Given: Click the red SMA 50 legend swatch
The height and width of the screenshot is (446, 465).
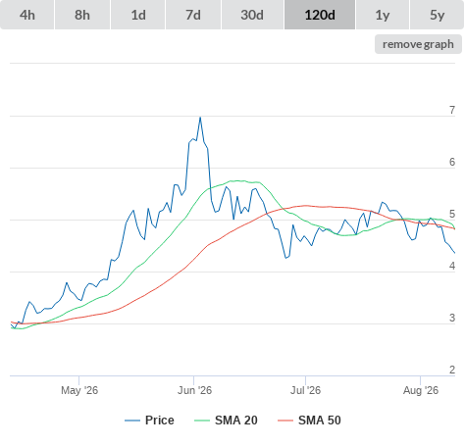Looking at the screenshot, I should (x=285, y=421).
